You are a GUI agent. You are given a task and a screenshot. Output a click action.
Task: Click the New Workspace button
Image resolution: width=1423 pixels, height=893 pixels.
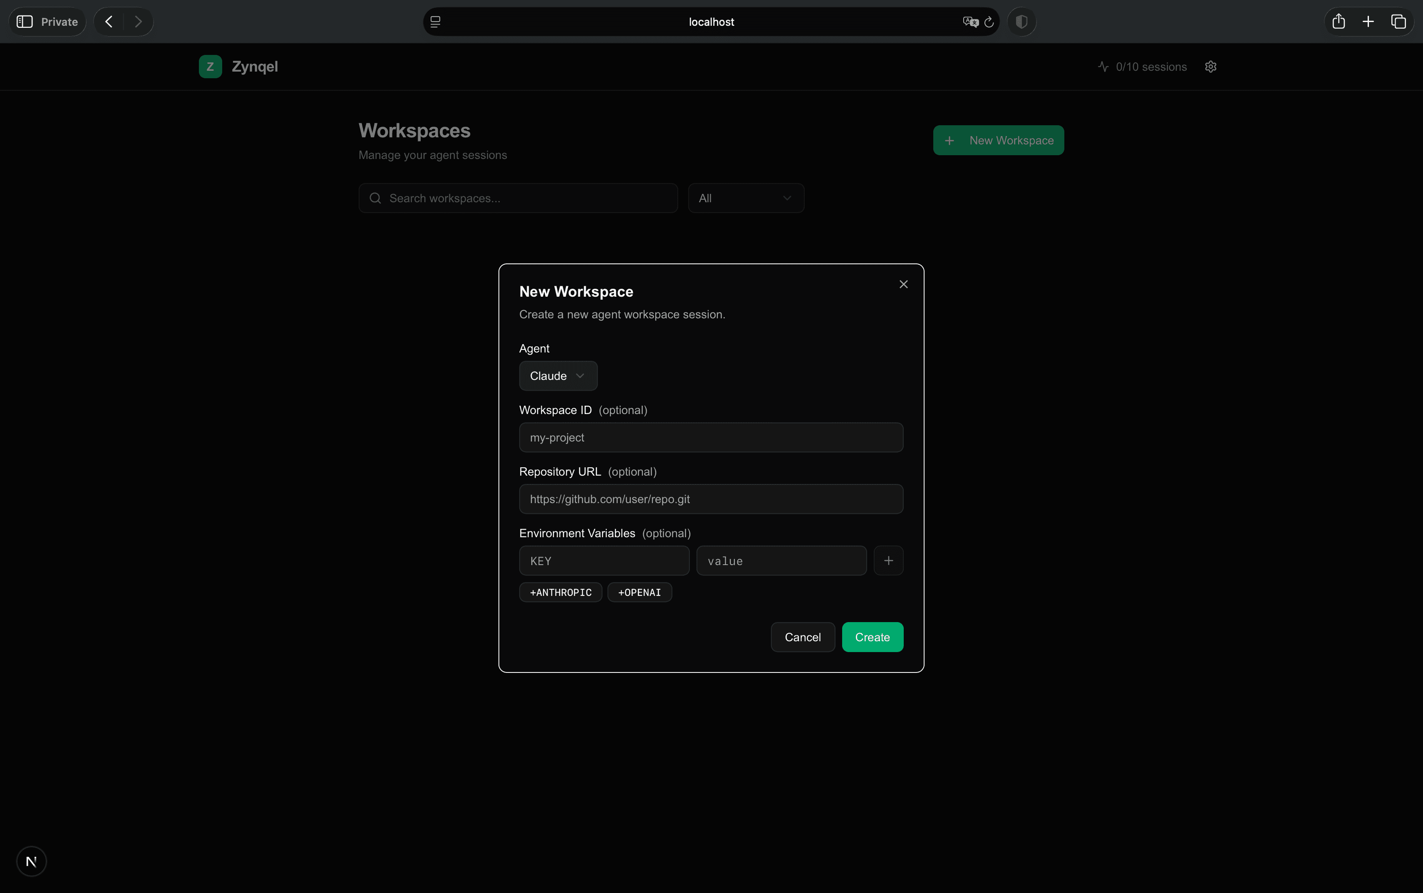998,140
